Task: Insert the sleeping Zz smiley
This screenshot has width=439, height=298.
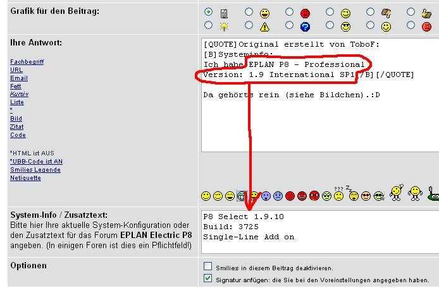Action: click(353, 193)
